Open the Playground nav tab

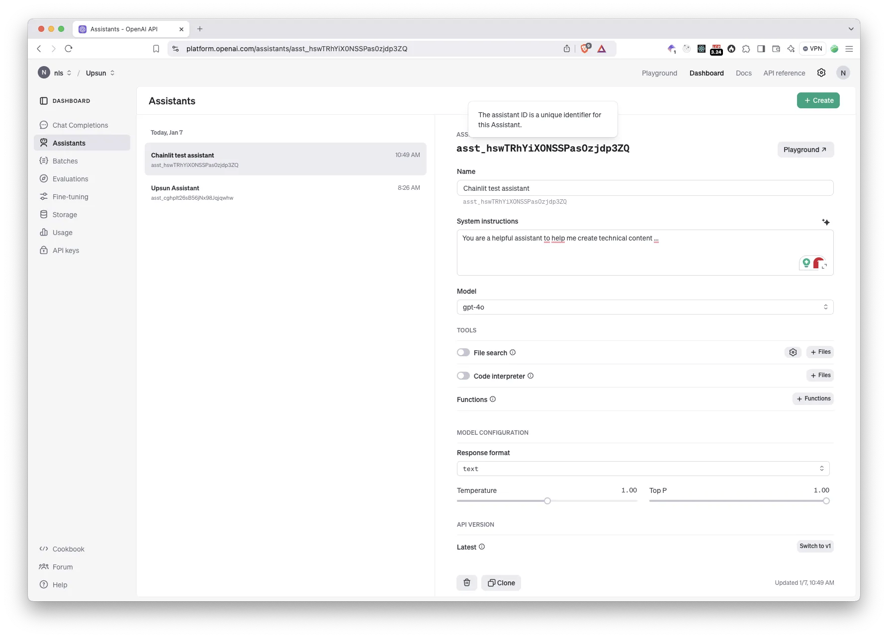tap(659, 73)
